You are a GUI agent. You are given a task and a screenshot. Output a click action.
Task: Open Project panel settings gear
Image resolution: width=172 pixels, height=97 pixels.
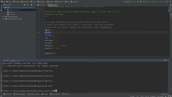click(x=31, y=5)
